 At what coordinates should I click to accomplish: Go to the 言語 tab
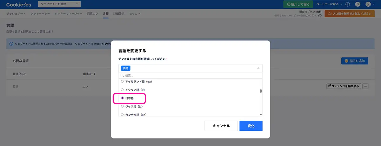click(x=106, y=14)
